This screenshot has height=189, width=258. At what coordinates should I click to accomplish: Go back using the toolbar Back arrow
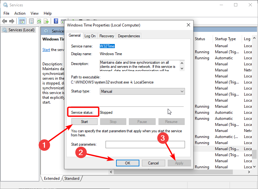pos(4,21)
